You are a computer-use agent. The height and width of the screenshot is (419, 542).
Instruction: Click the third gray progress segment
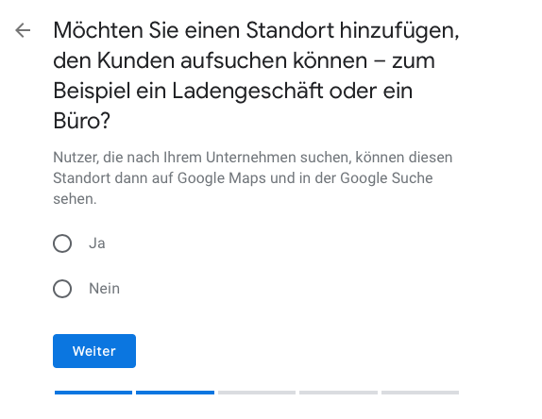[257, 393]
